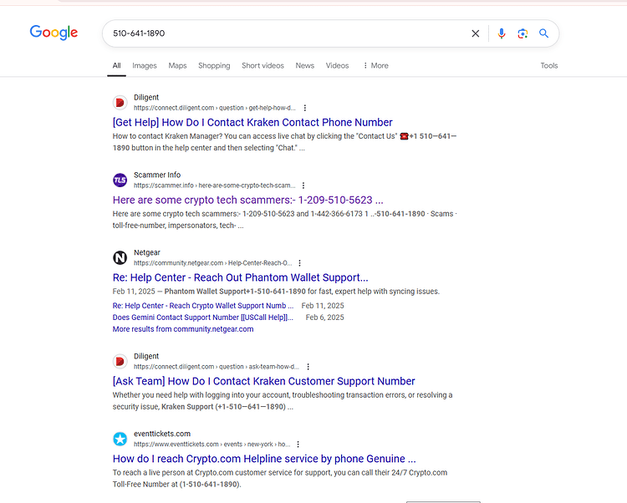Go to Google home via logo
Viewport: 627px width, 503px height.
pos(54,33)
